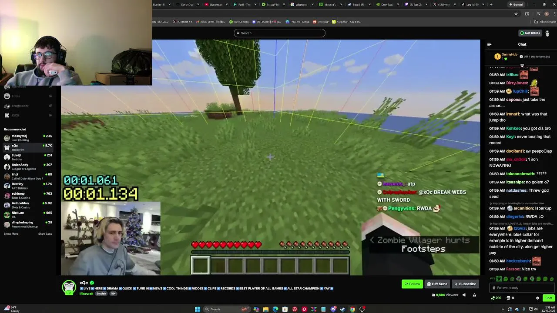Viewport: 557px width, 313px height.
Task: Open the user profile avatar menu
Action: pos(547,33)
